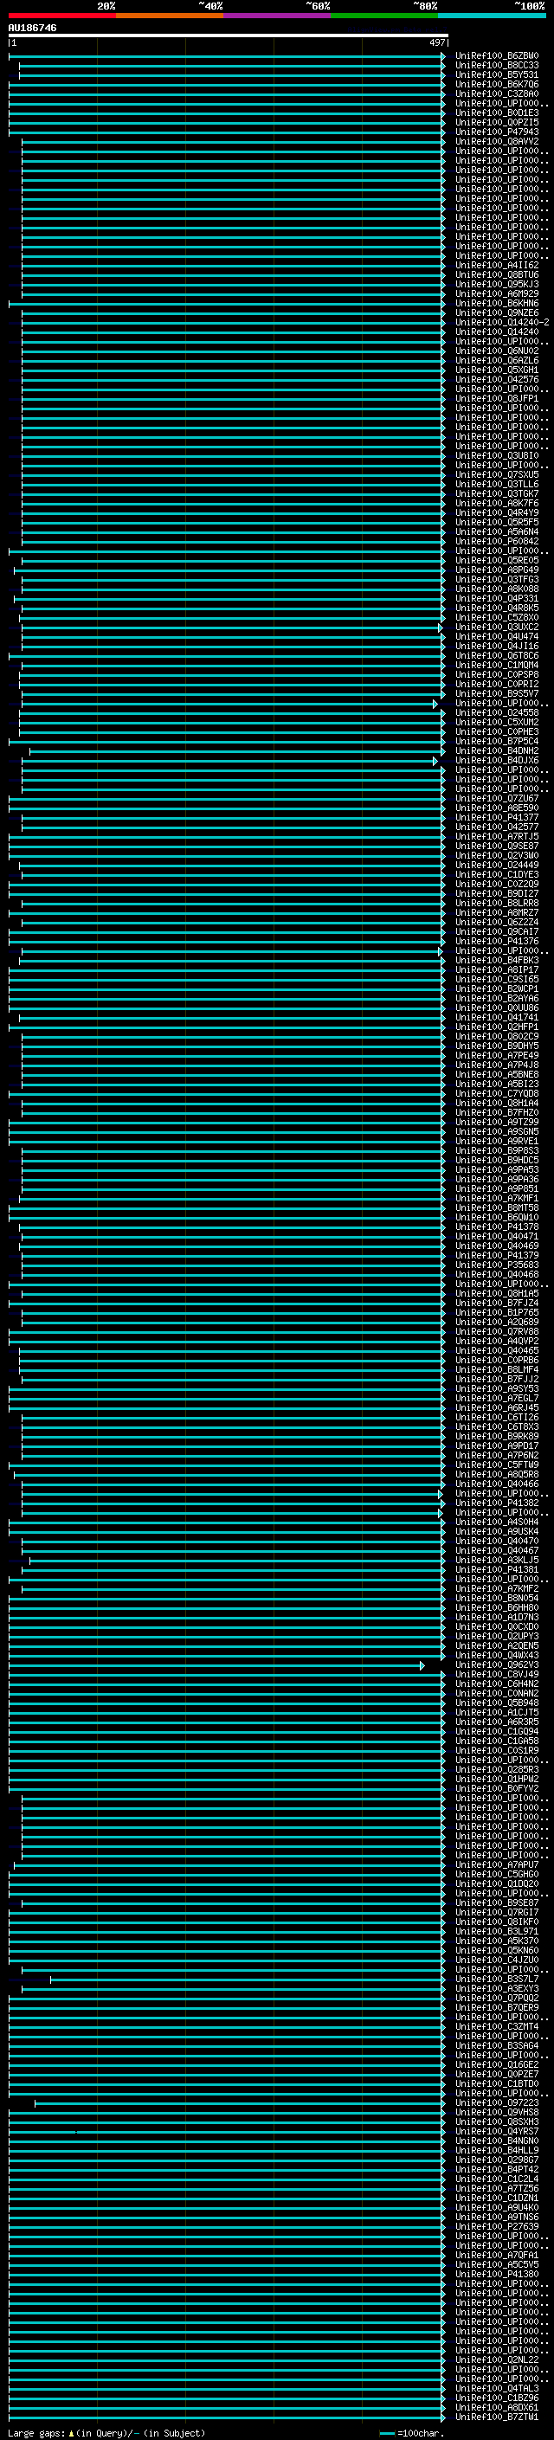Screen dimensions: 554x2440
Task: Click hit label UniRef100_B4DJX6
Action: 497,760
